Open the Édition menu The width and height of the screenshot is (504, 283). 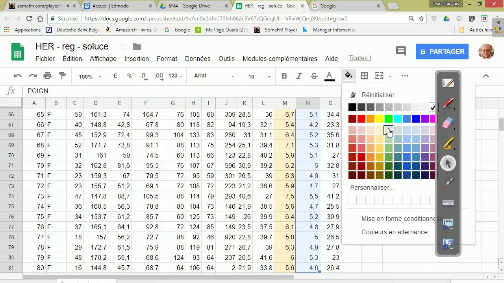pos(72,59)
